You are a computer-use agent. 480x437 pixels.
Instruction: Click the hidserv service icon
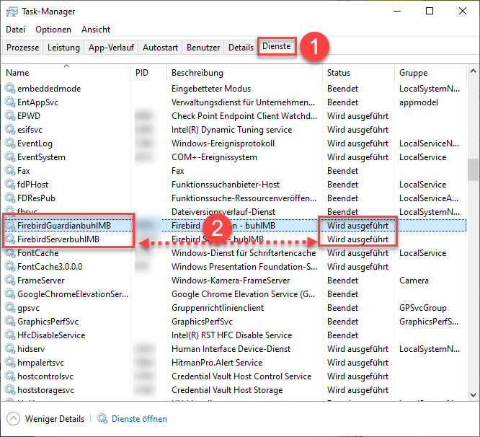(10, 349)
